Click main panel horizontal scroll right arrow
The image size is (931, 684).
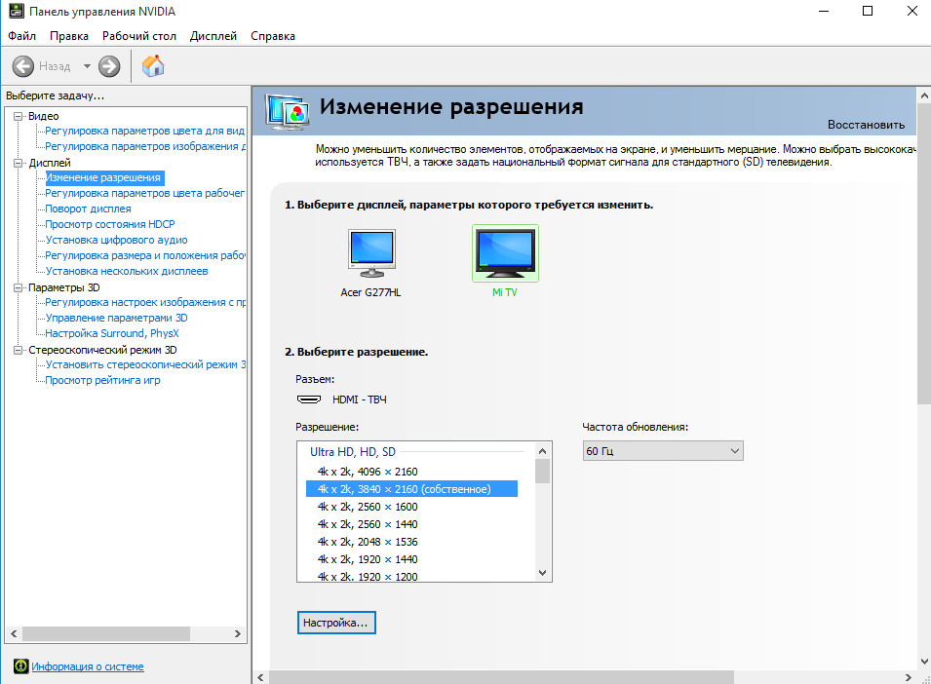[x=908, y=677]
